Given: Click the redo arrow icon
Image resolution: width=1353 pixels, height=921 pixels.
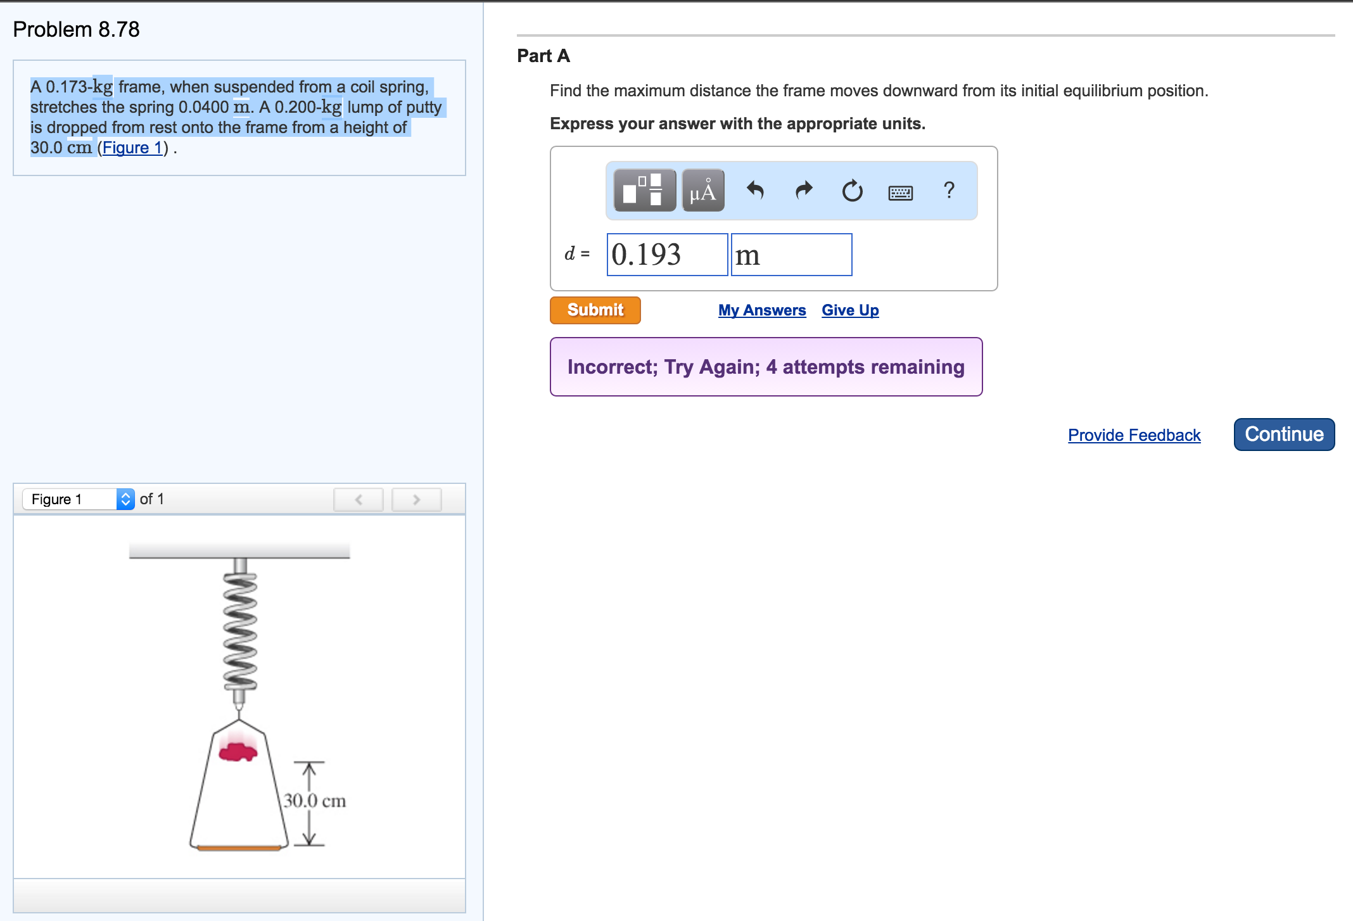Looking at the screenshot, I should tap(803, 190).
